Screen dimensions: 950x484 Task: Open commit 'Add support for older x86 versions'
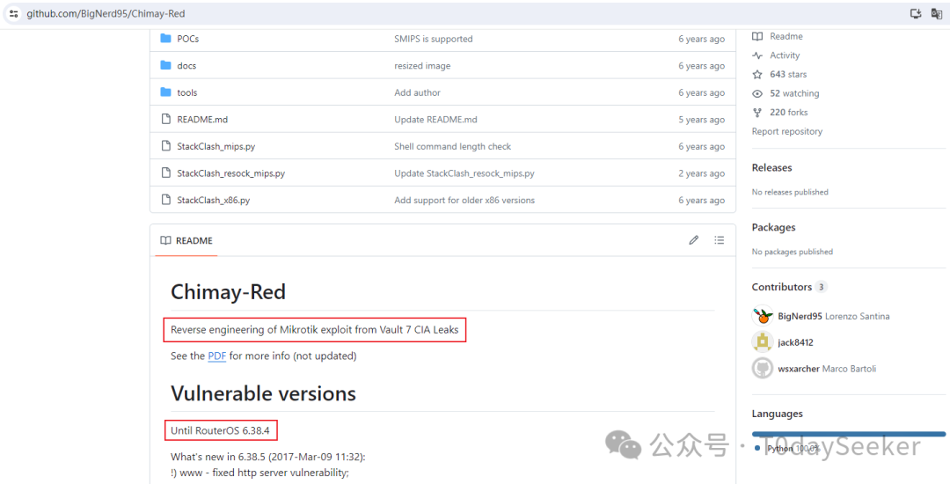(x=464, y=200)
